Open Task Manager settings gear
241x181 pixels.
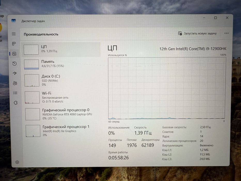(x=17, y=162)
